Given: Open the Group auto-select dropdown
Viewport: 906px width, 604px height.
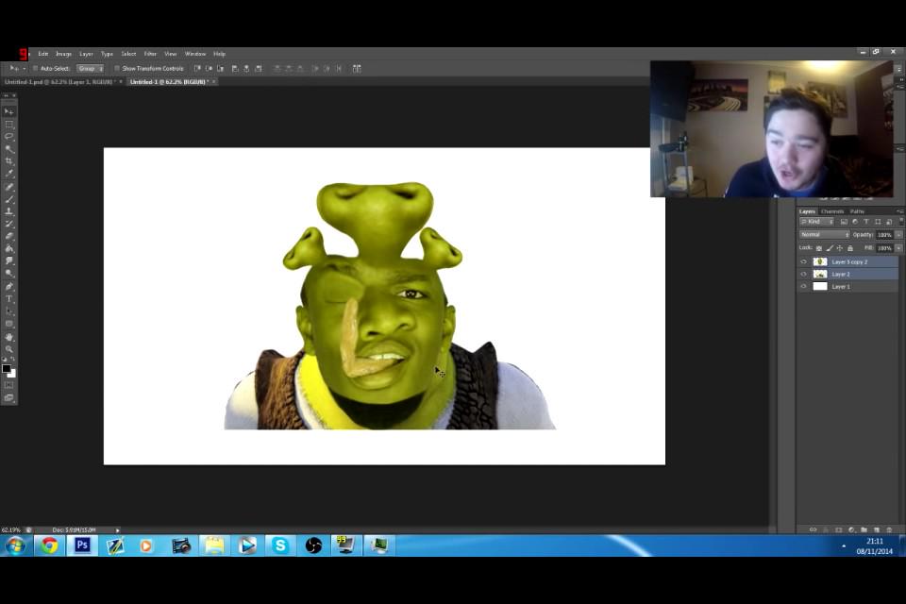Looking at the screenshot, I should pyautogui.click(x=91, y=68).
